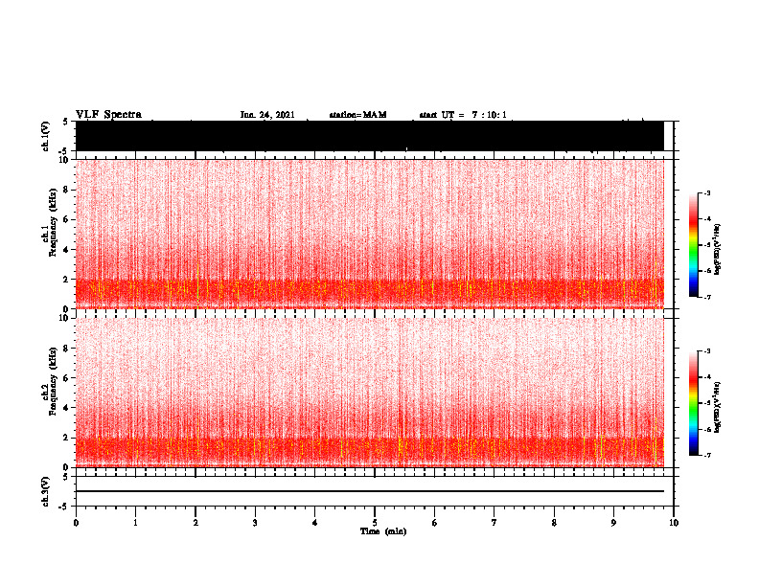Click the date text "Jan. 24, 2021"
This screenshot has width=759, height=586.
click(x=267, y=115)
